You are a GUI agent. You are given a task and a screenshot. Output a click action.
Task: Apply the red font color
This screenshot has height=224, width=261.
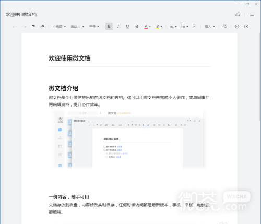point(146,27)
